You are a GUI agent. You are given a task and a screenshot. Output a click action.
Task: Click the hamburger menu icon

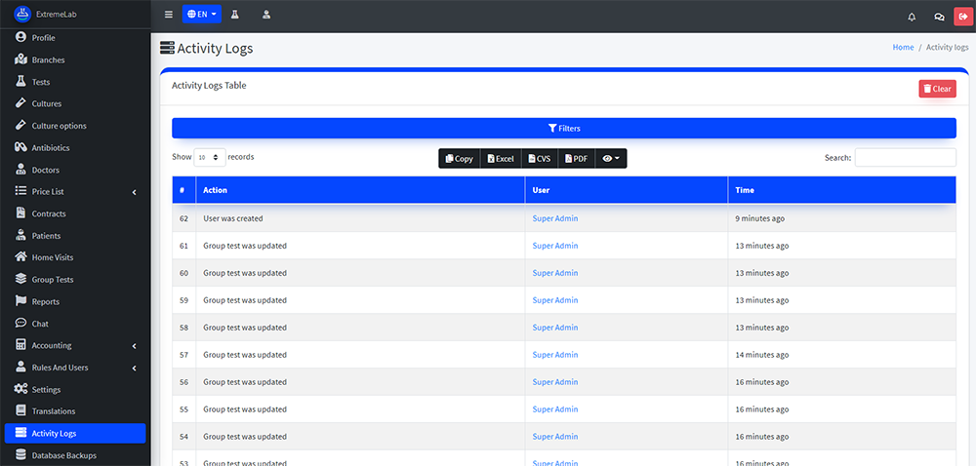[169, 16]
